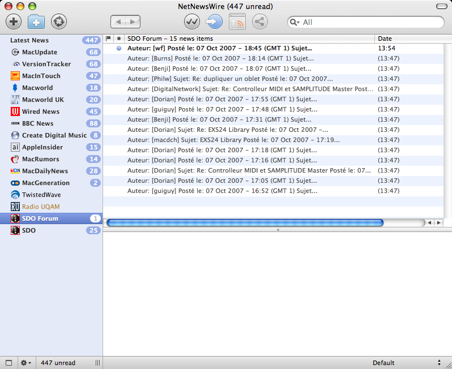Select the Wired News feed icon

15,111
